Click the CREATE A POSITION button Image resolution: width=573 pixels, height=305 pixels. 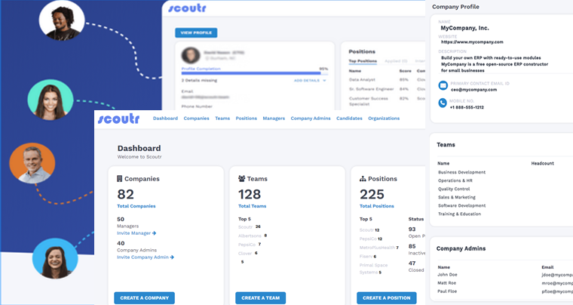click(x=387, y=298)
